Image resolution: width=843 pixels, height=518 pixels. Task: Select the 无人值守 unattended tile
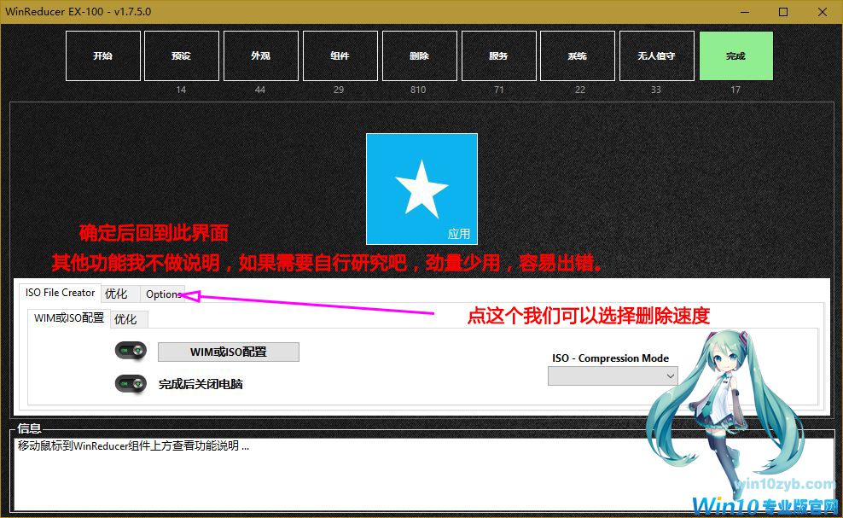[x=656, y=56]
